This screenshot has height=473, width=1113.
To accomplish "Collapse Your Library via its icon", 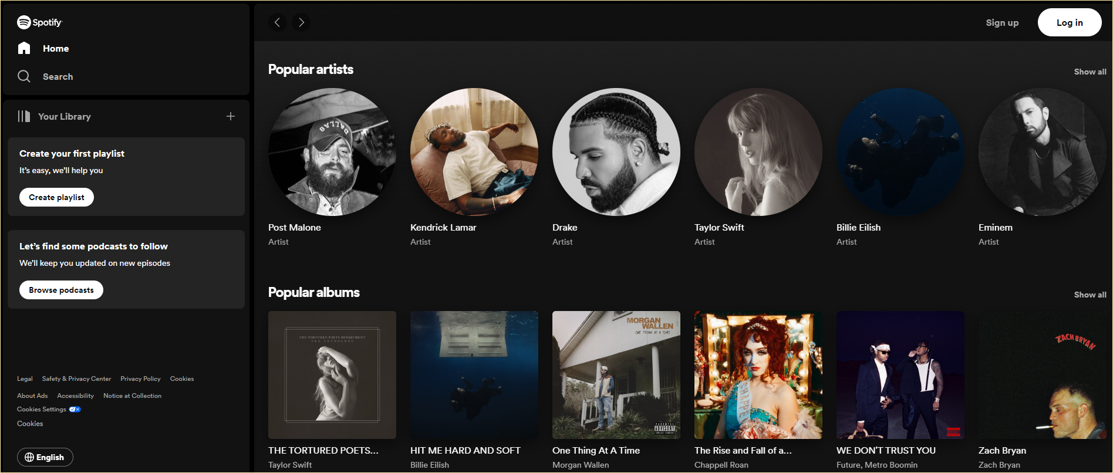I will click(23, 116).
